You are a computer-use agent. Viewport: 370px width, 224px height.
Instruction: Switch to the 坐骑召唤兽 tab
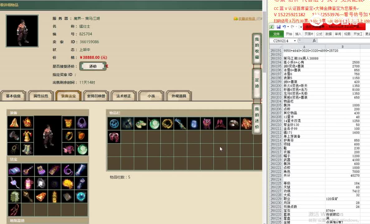click(x=96, y=96)
